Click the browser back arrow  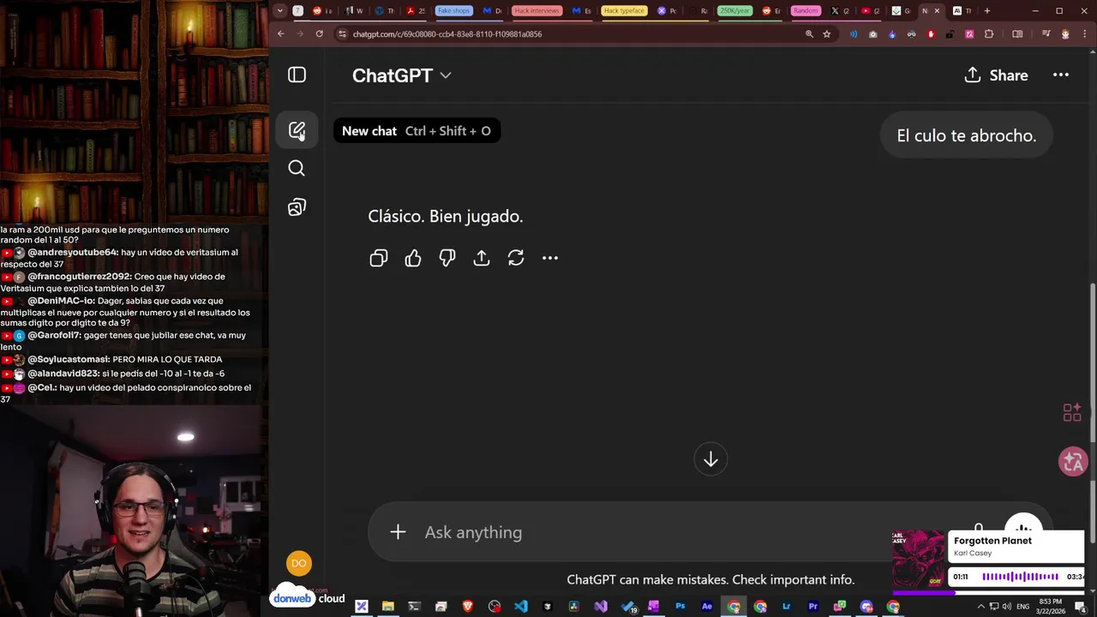280,34
